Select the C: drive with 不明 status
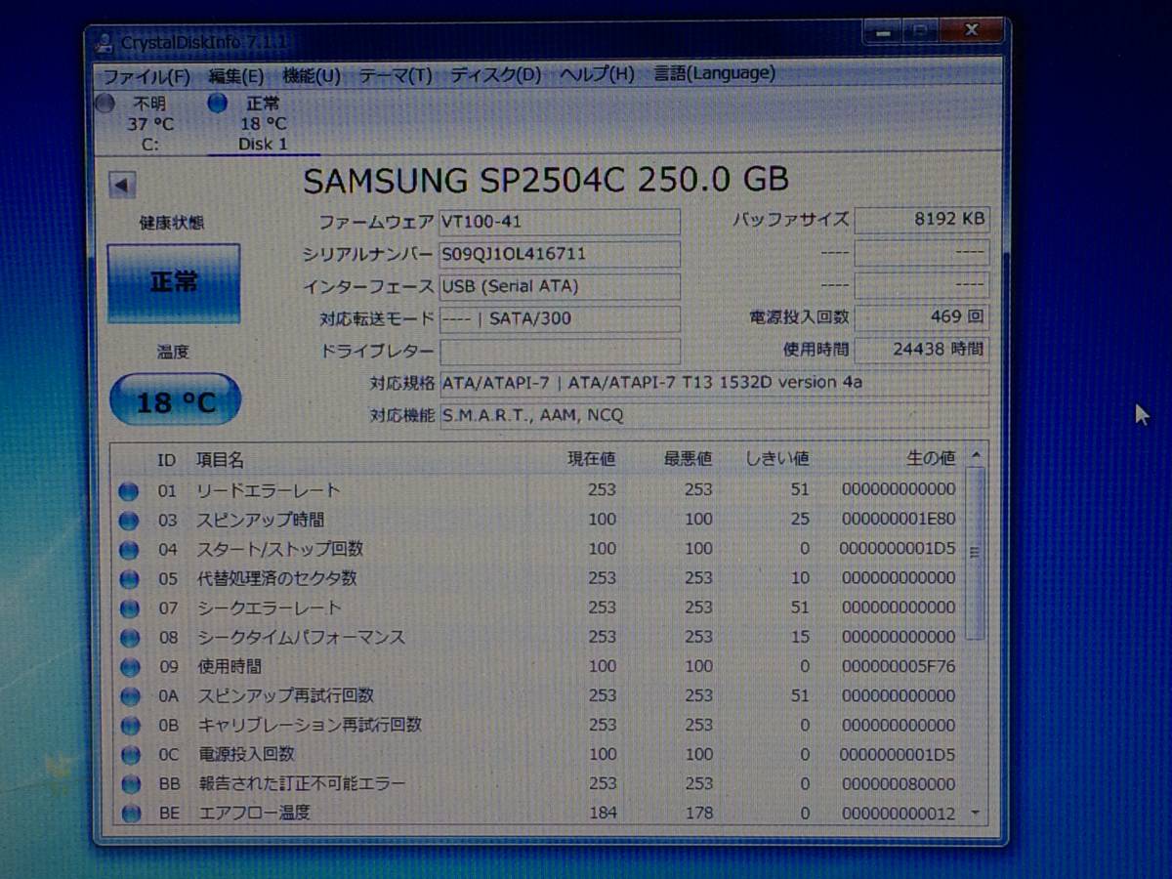This screenshot has width=1172, height=879. (x=150, y=124)
